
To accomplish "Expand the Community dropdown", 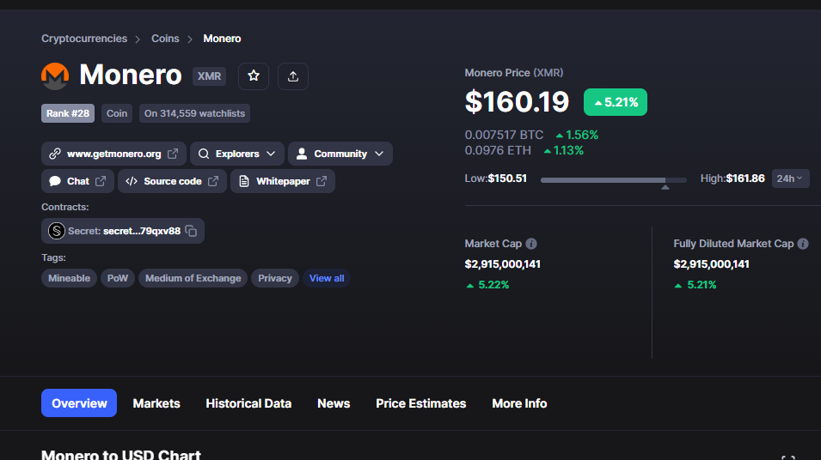I will tap(340, 154).
